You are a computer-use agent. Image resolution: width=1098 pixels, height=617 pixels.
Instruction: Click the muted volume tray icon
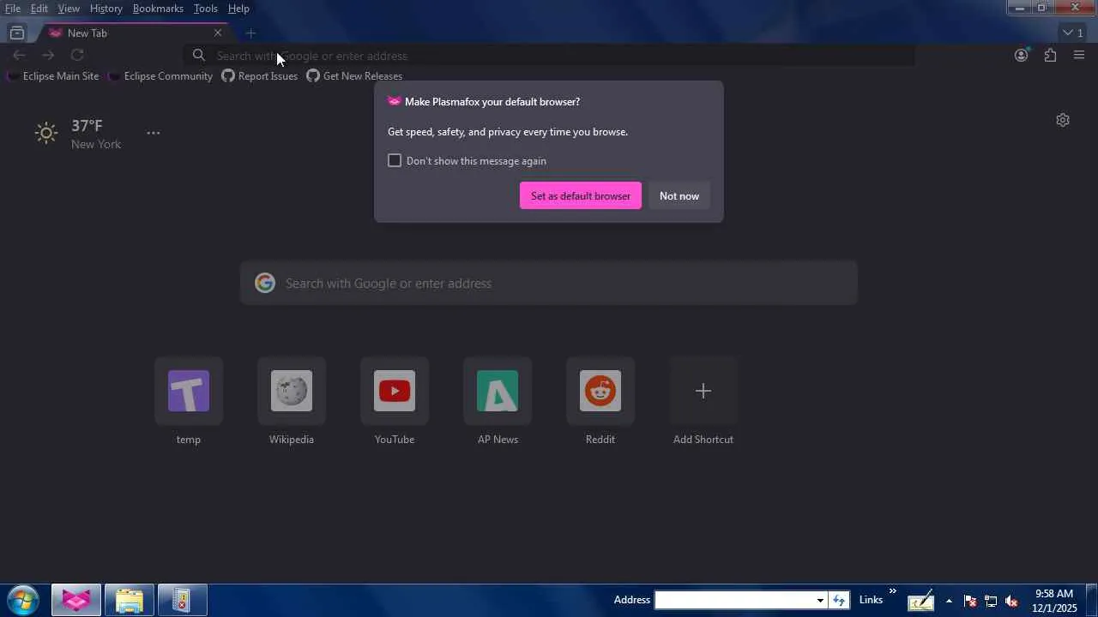1011,601
